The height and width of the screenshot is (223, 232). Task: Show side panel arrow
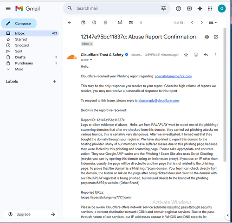coord(228,215)
